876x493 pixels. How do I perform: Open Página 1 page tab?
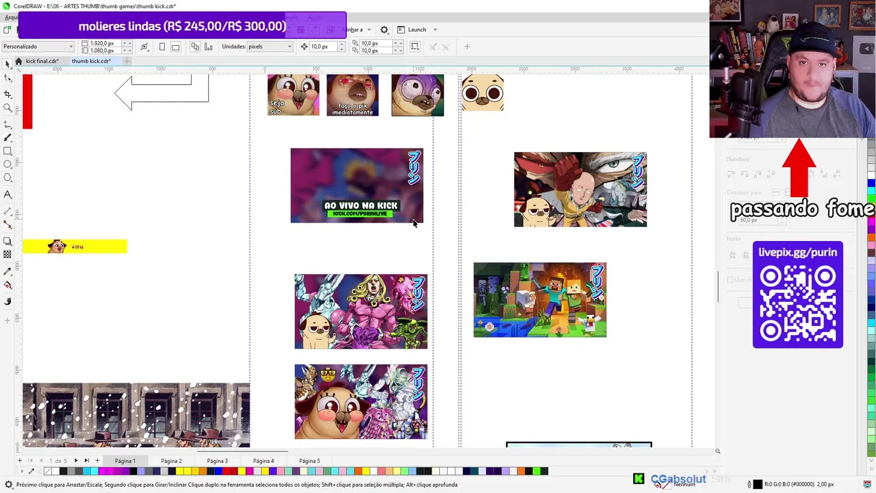(x=125, y=461)
